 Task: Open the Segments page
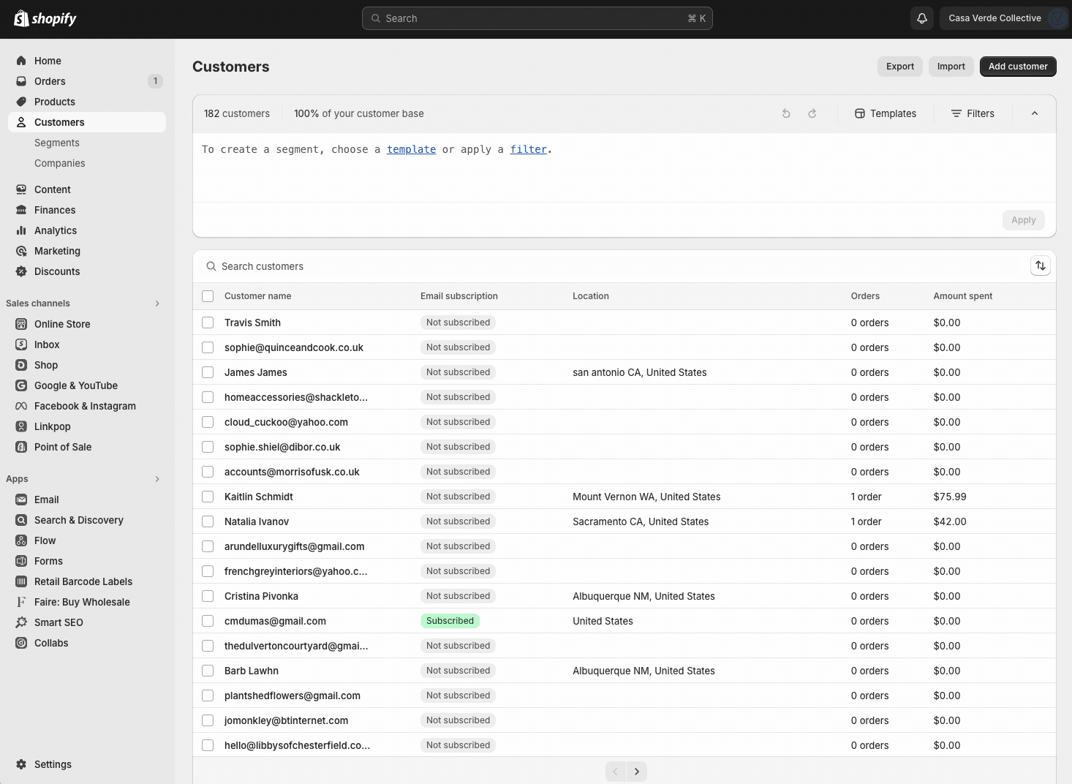coord(57,143)
